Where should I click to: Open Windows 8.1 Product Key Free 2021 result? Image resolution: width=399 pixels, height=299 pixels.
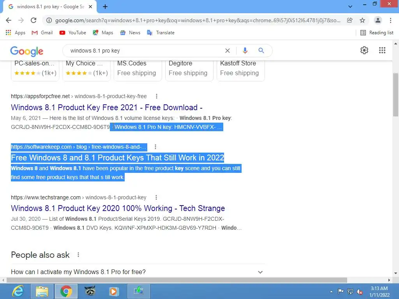click(107, 107)
